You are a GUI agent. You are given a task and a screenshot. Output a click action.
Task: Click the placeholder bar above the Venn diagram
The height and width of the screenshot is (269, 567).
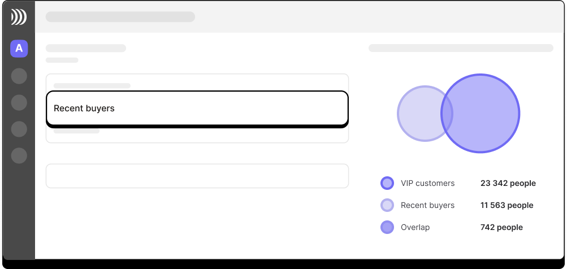click(x=461, y=48)
